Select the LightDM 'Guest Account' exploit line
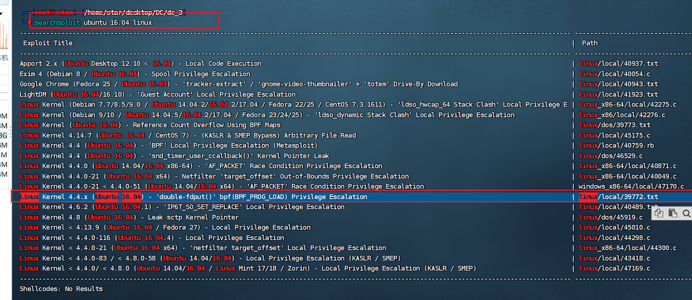Screen dimensions: 692x300 point(158,94)
